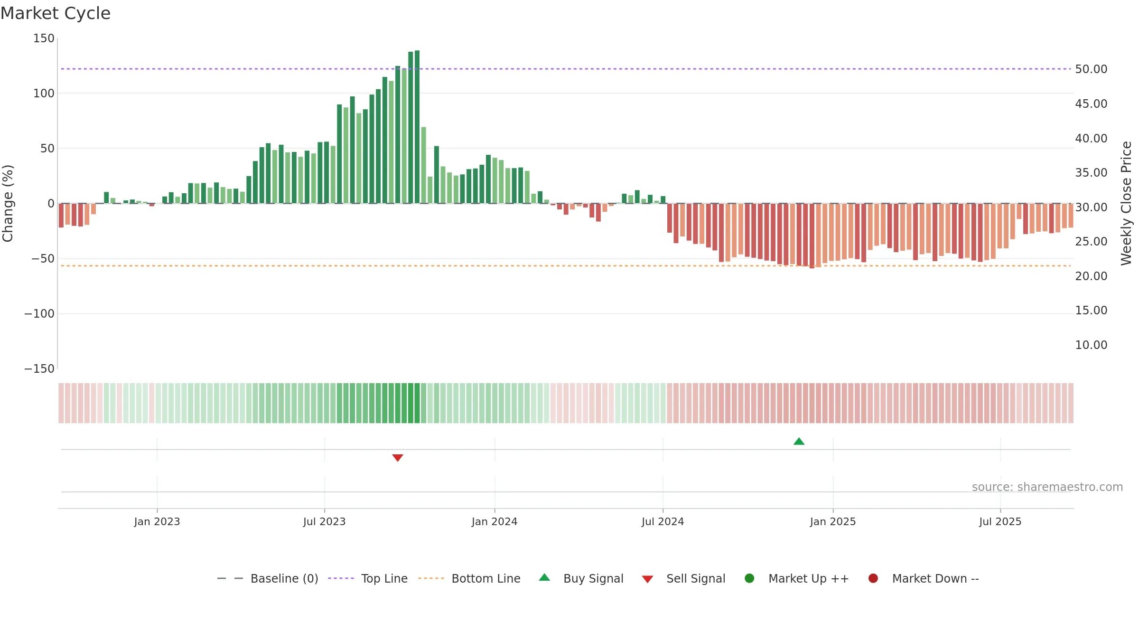Click the Jul 2024 x-axis label
This screenshot has width=1139, height=641.
pyautogui.click(x=663, y=522)
